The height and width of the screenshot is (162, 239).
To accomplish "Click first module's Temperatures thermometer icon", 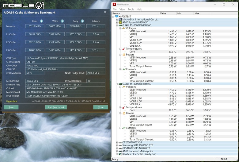I will [x=123, y=49].
